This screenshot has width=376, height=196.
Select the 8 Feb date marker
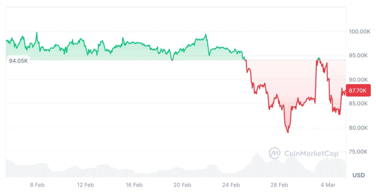coord(37,185)
